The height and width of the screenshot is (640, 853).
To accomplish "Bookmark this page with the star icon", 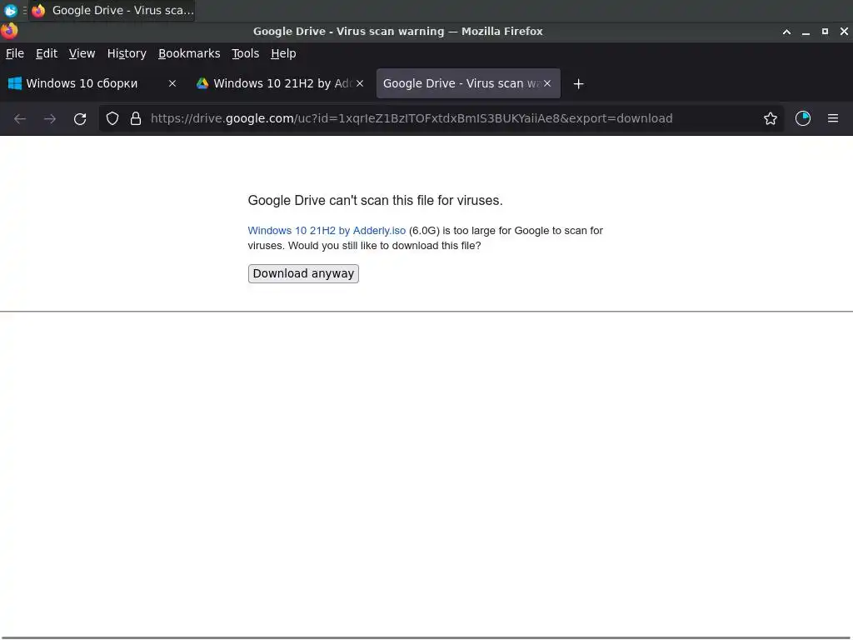I will [x=771, y=118].
